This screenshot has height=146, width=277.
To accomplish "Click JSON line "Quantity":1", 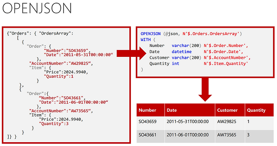I will coord(58,76).
